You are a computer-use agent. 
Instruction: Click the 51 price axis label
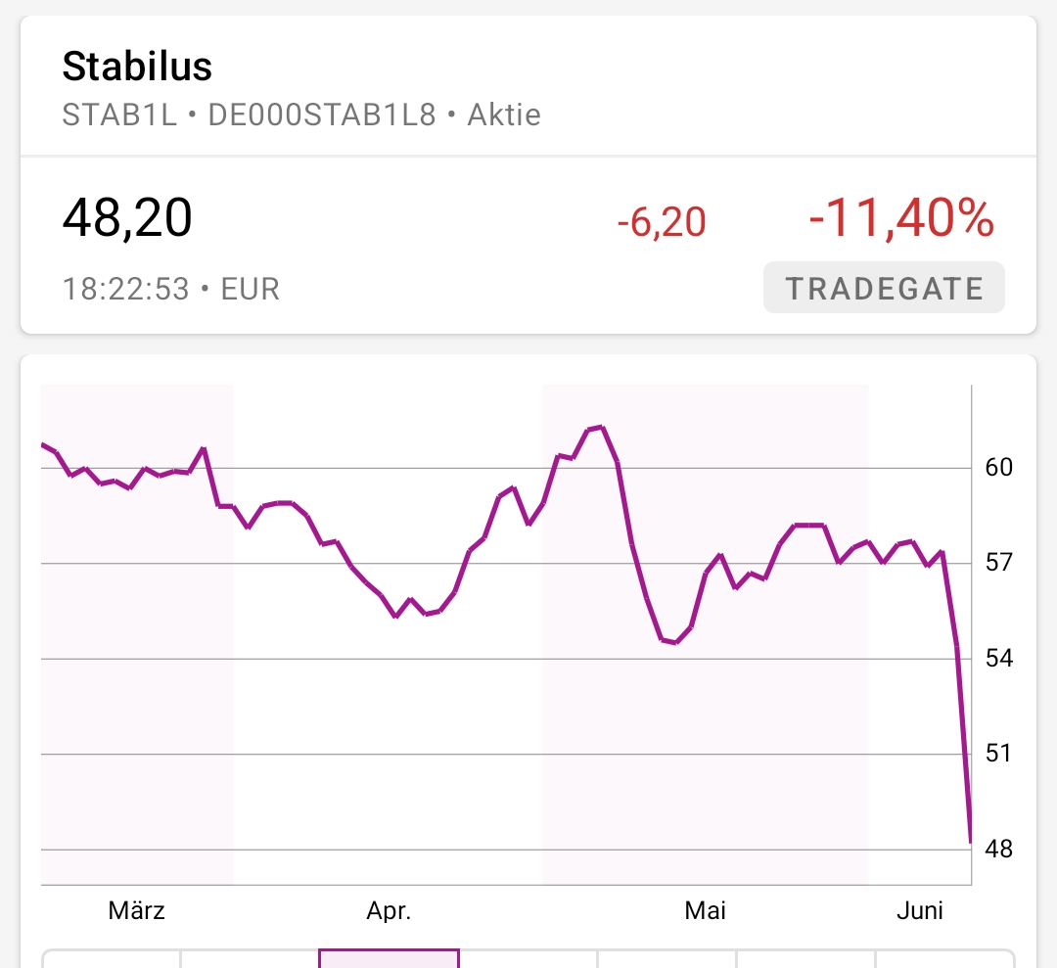(x=998, y=754)
